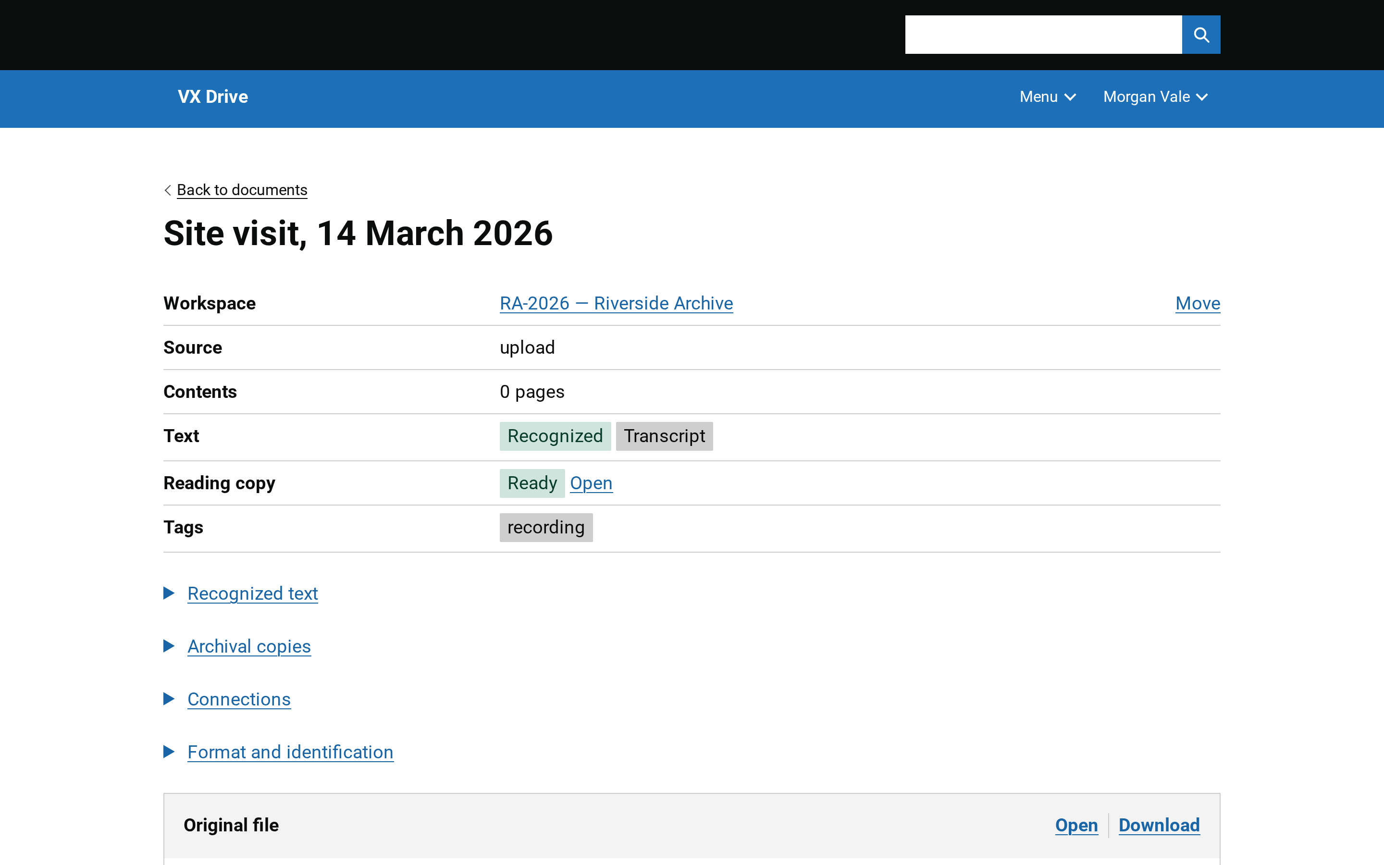Click the '0 pages' contents value
This screenshot has height=865, width=1384.
click(532, 392)
